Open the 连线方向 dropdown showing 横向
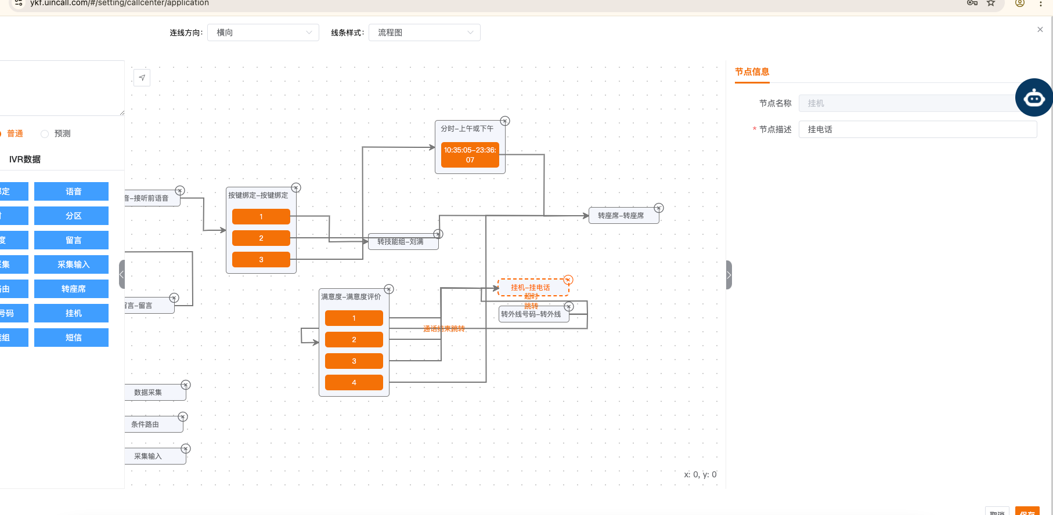1053x515 pixels. 264,32
